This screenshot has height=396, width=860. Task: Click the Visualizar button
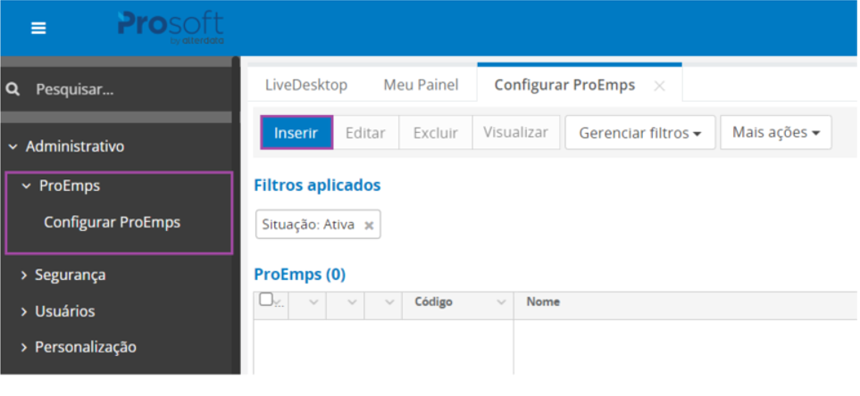pyautogui.click(x=515, y=133)
